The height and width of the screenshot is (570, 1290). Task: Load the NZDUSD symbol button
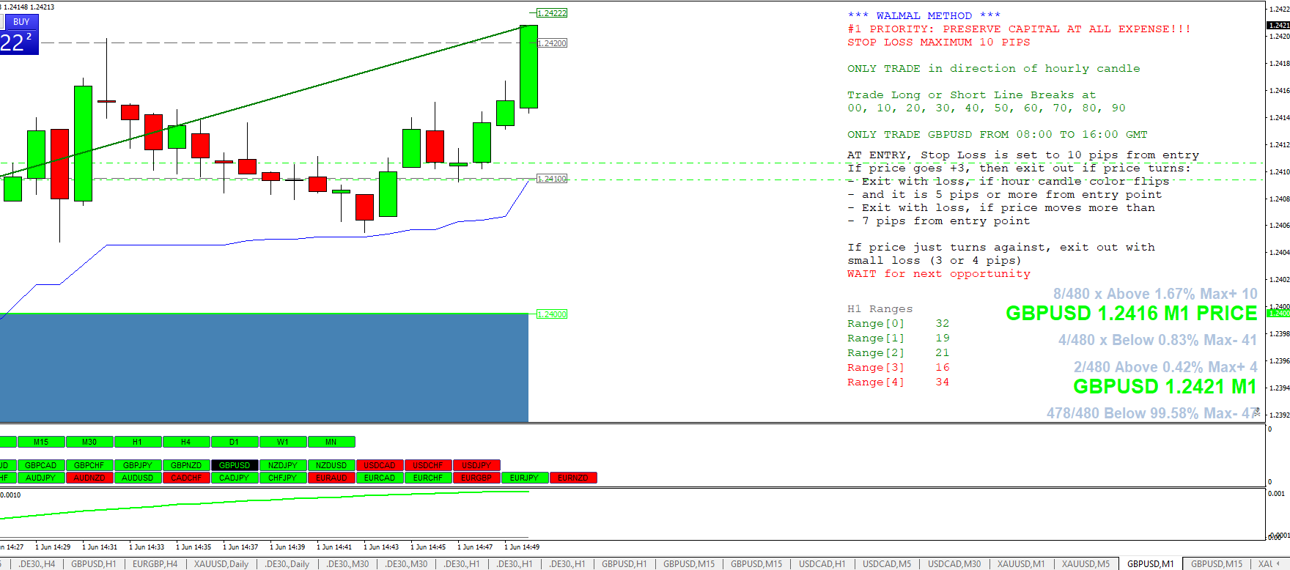(331, 465)
